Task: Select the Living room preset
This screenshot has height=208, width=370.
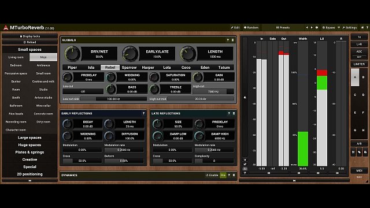Action: click(x=16, y=57)
